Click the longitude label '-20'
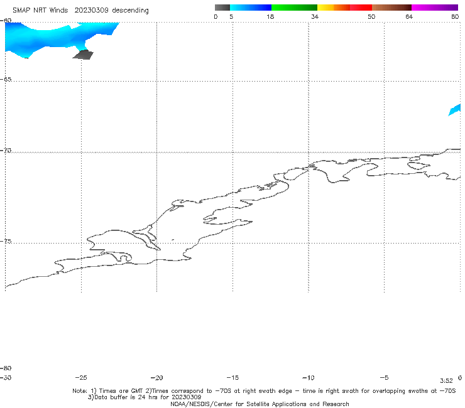Viewport: 465px width, 408px height. pos(156,377)
